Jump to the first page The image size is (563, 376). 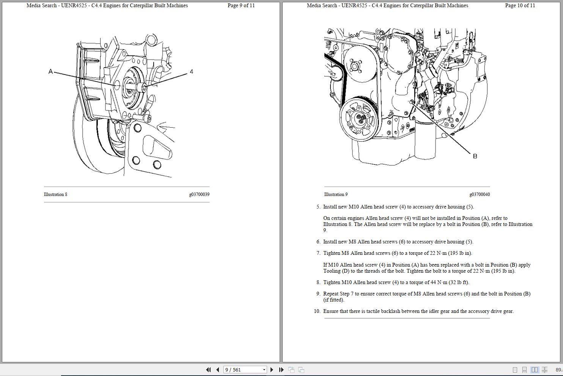(x=209, y=369)
